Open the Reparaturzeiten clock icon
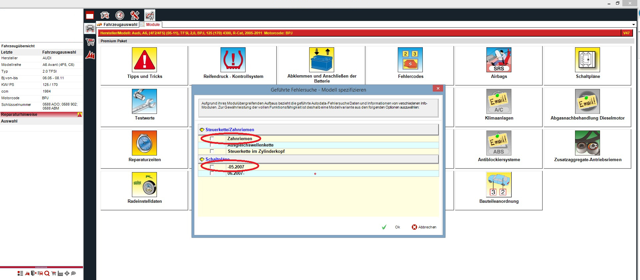The width and height of the screenshot is (640, 280). point(144,143)
